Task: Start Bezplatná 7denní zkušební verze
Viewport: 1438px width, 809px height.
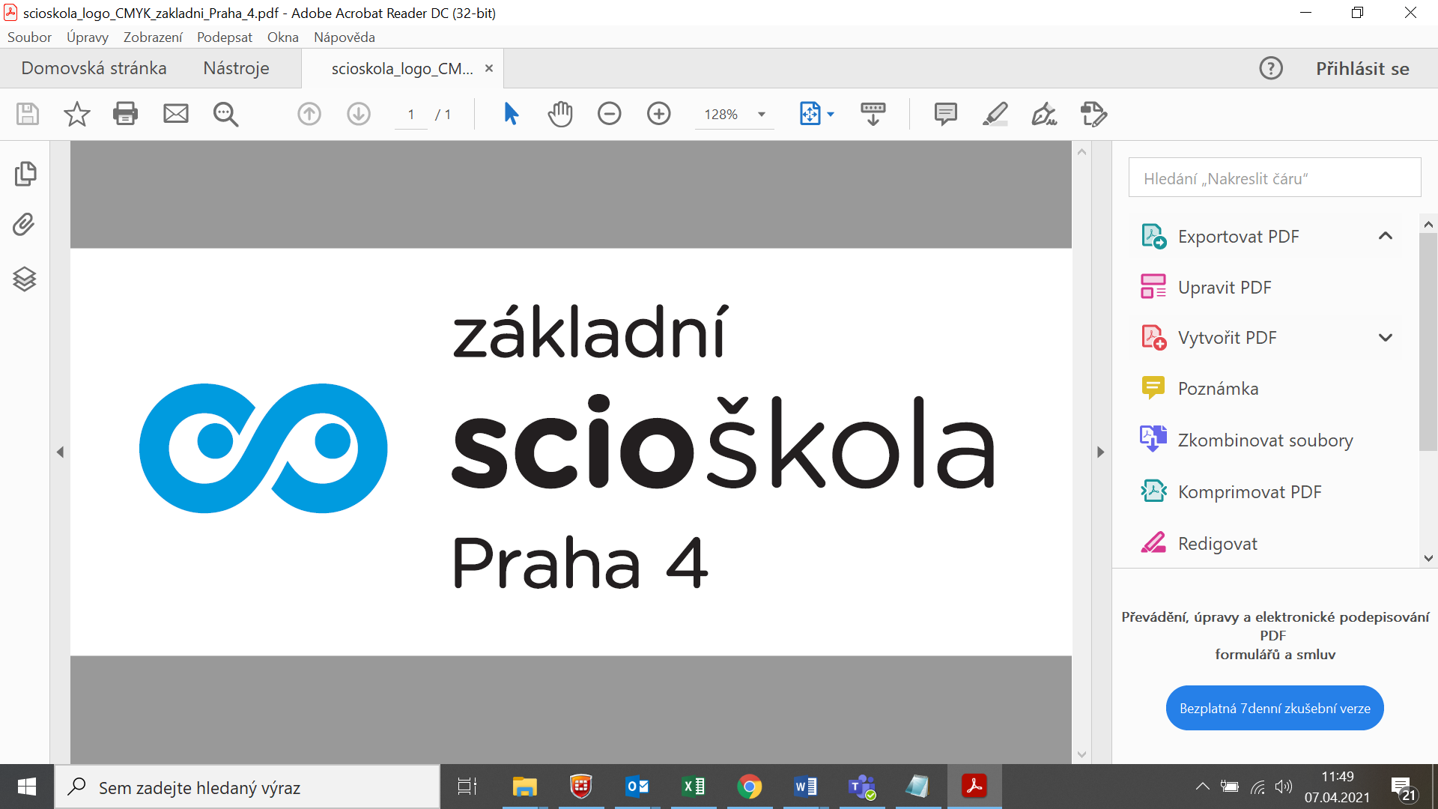Action: click(x=1275, y=708)
